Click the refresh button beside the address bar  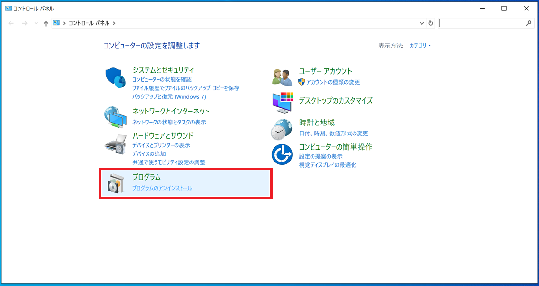[x=431, y=23]
